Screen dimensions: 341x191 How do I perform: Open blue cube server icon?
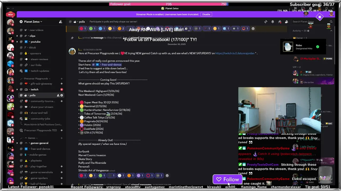tap(10, 64)
